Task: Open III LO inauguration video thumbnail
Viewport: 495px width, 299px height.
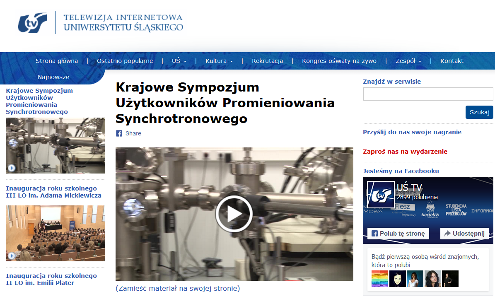Action: click(56, 233)
